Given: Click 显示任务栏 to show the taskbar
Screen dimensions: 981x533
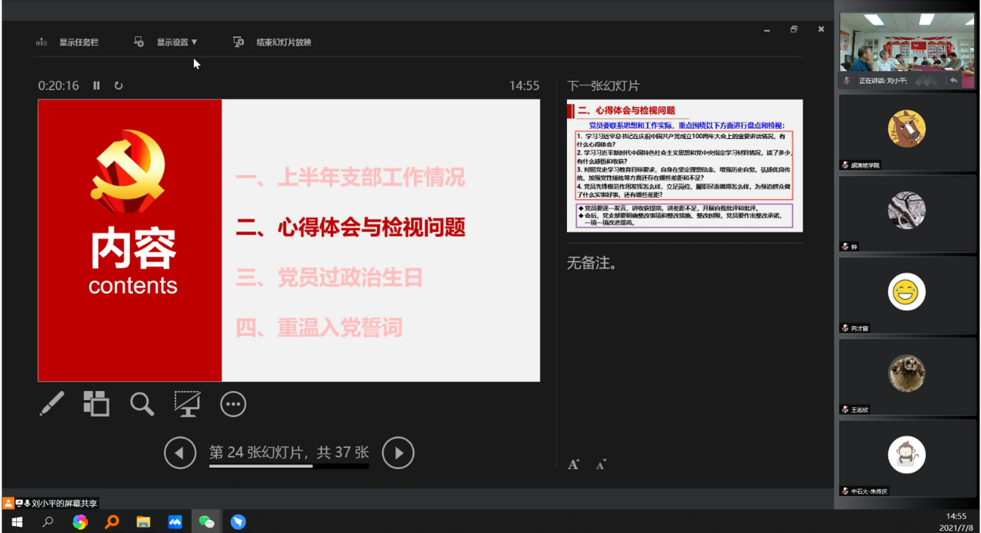Looking at the screenshot, I should (x=68, y=42).
